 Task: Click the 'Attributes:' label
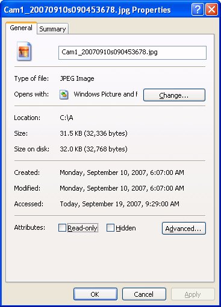pos(30,227)
